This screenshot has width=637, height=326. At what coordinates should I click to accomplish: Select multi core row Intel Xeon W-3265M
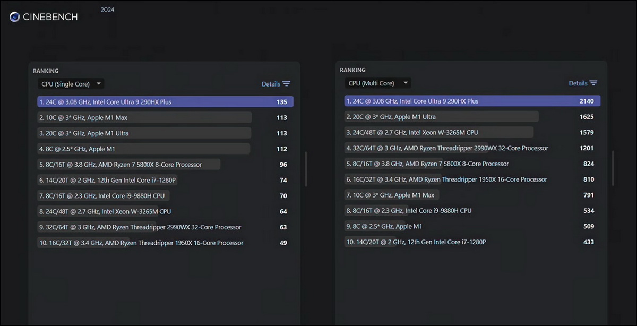pos(472,132)
